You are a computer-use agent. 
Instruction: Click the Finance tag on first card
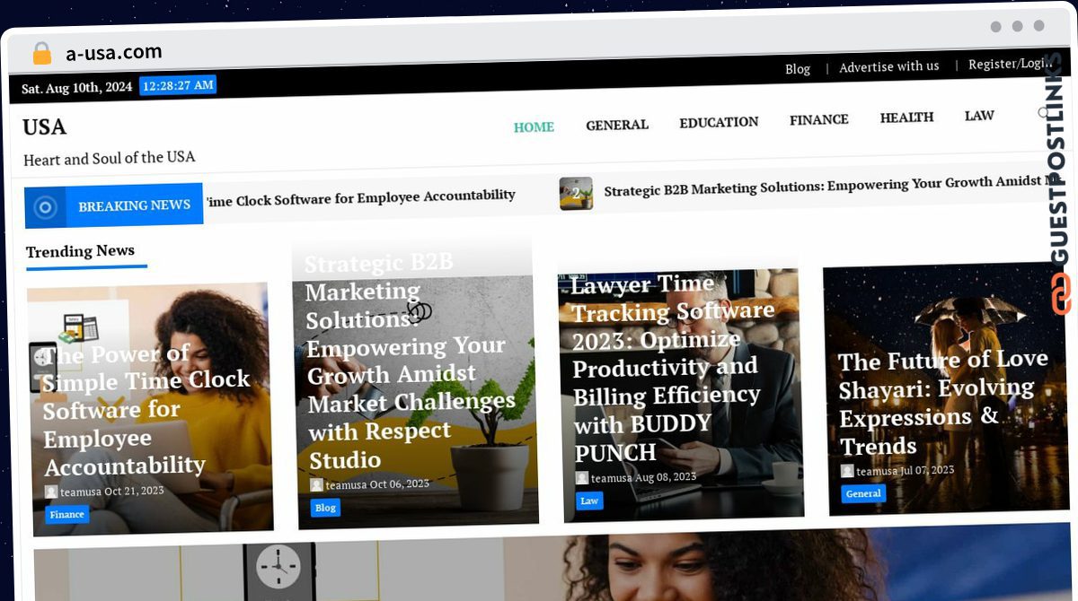pyautogui.click(x=67, y=515)
